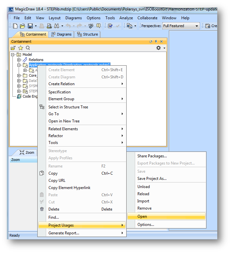This screenshot has width=231, height=253.
Task: Expand the Code Engineering Sets sibling Core folder node
Action: pyautogui.click(x=19, y=75)
